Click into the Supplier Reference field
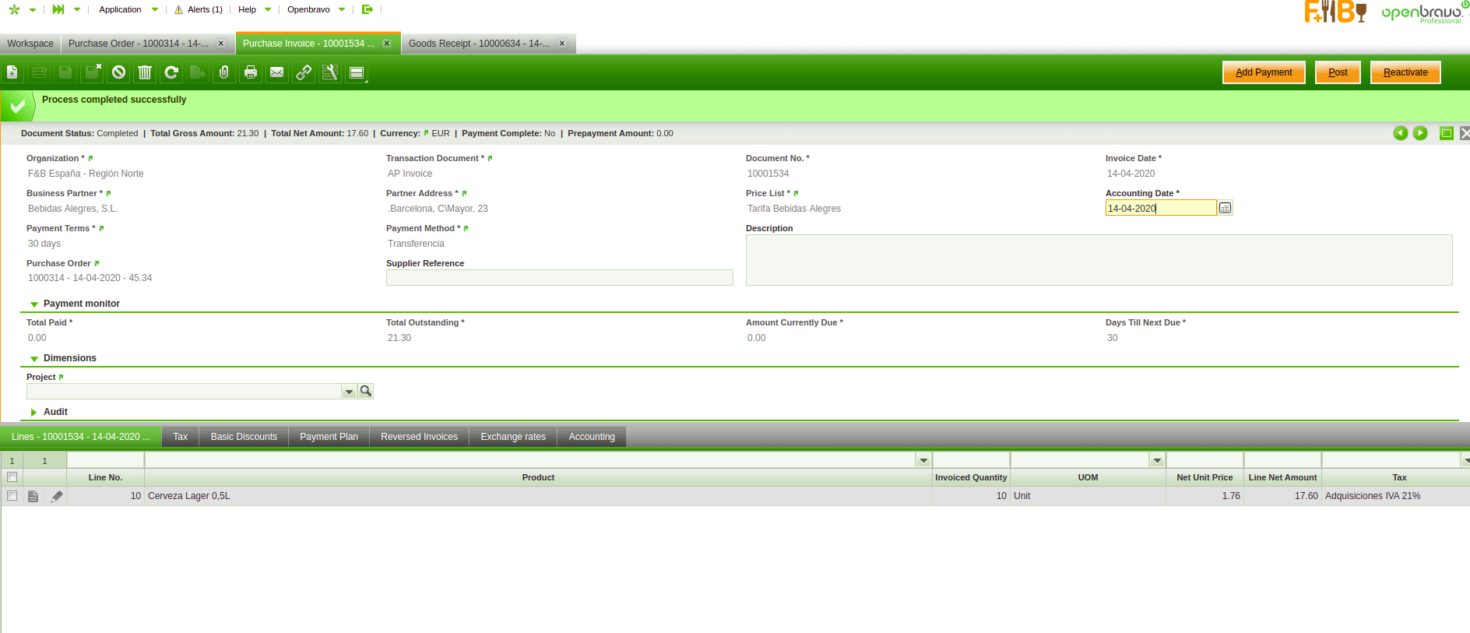This screenshot has width=1470, height=633. pos(559,278)
